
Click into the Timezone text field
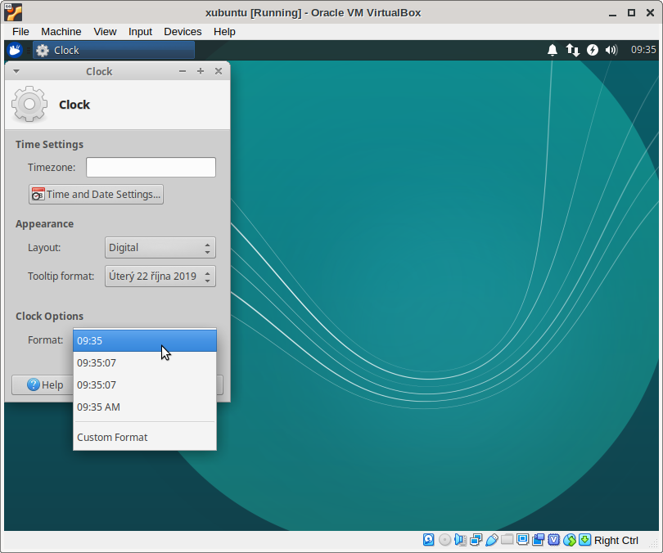(151, 167)
